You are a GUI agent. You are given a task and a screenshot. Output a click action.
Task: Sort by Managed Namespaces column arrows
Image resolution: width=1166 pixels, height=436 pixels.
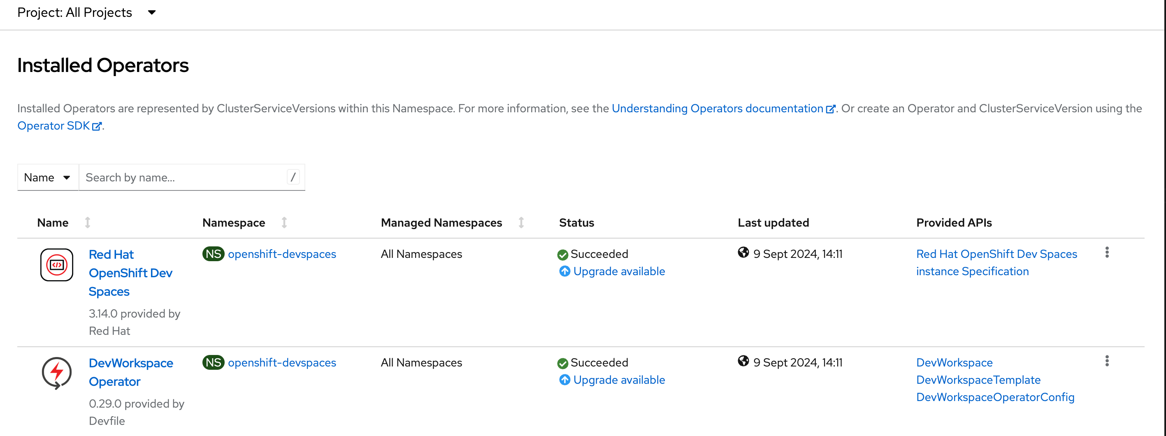(x=521, y=223)
